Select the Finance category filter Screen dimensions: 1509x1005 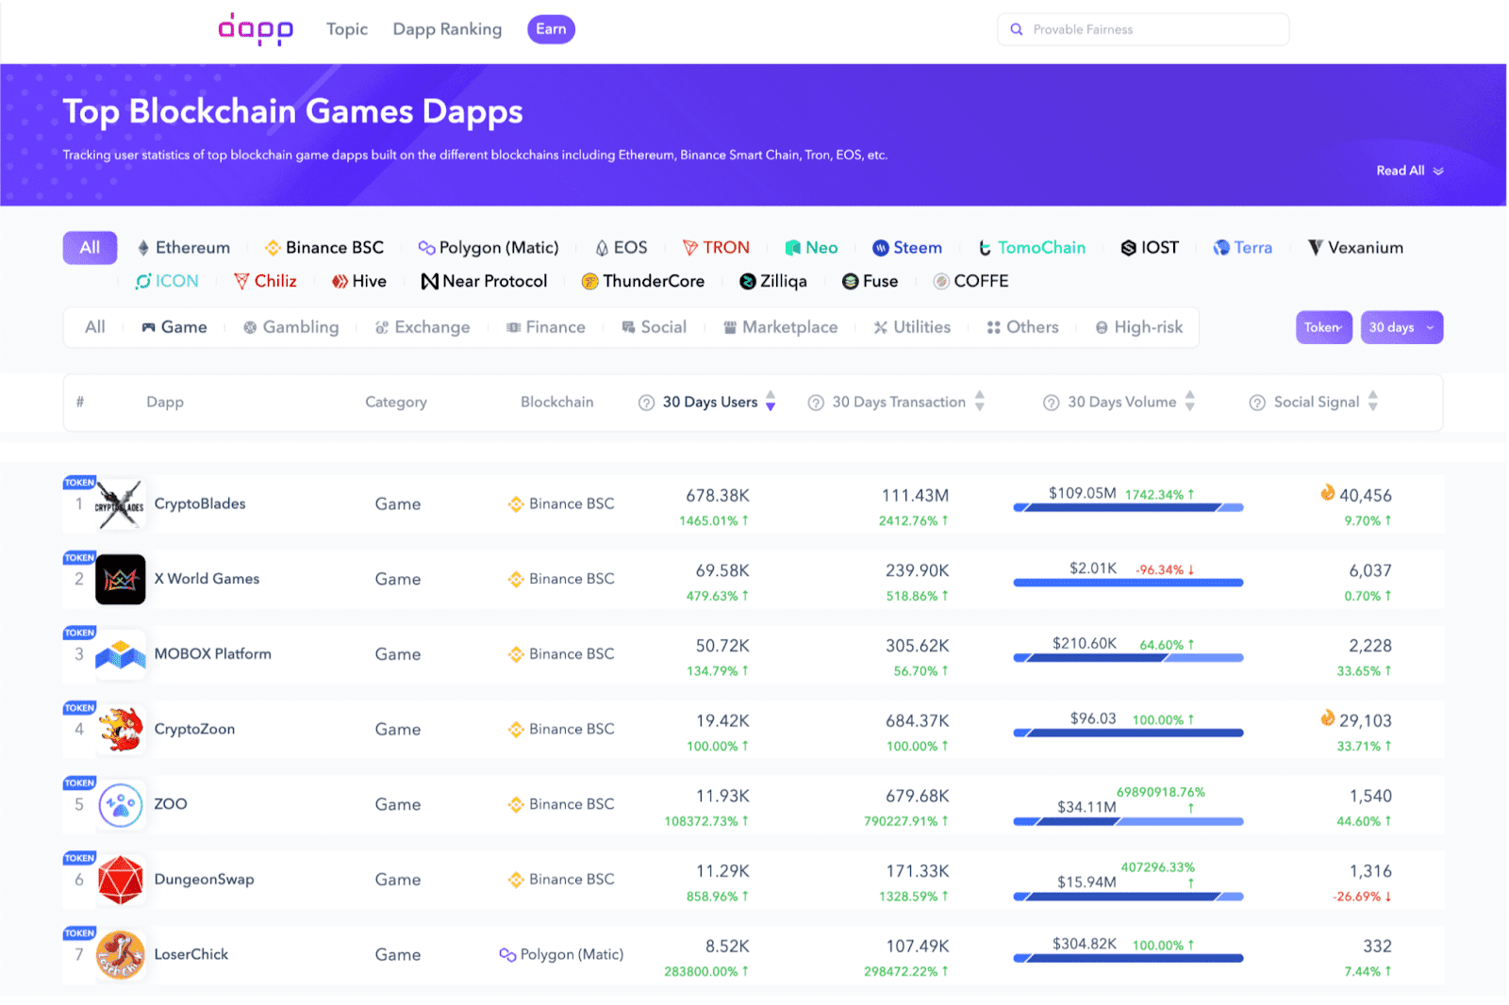[x=546, y=328]
